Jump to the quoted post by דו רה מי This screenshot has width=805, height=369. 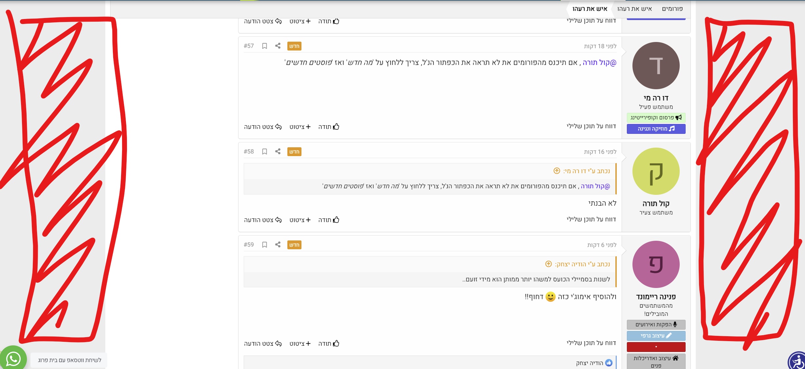(557, 171)
